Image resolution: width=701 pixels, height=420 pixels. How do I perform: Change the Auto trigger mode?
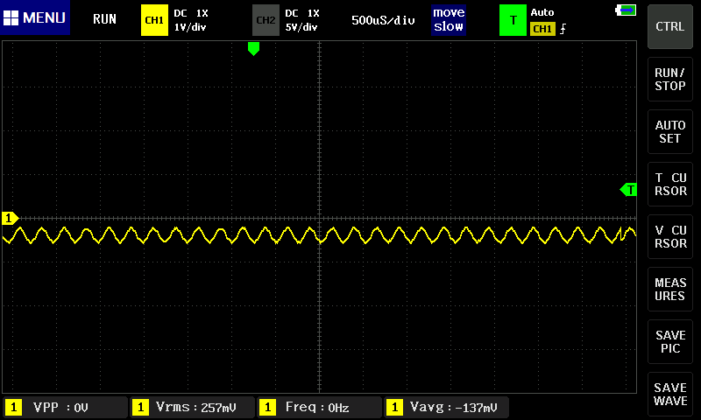542,12
